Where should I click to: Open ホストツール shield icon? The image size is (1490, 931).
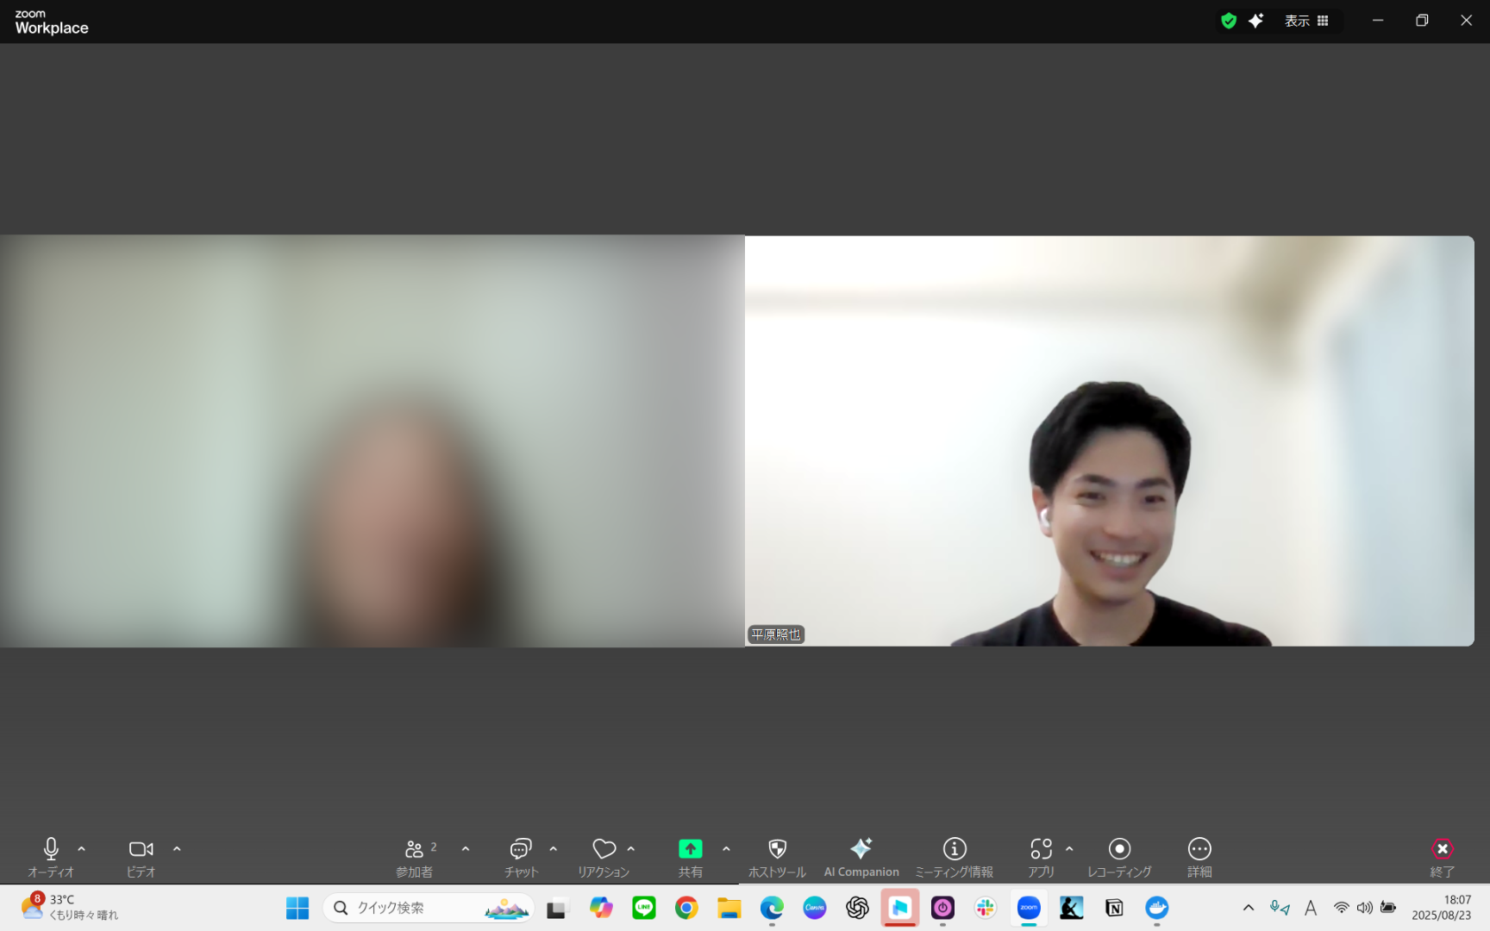coord(777,848)
